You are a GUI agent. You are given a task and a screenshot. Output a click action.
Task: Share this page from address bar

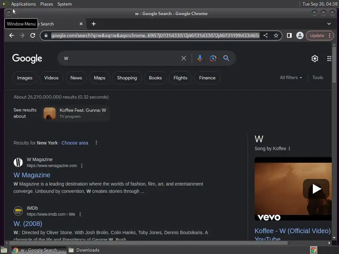(x=266, y=35)
